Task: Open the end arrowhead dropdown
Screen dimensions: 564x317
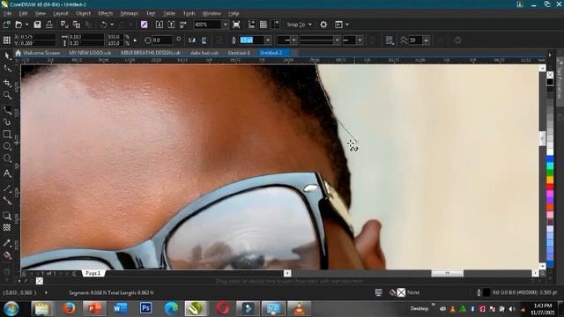Action: click(x=360, y=41)
